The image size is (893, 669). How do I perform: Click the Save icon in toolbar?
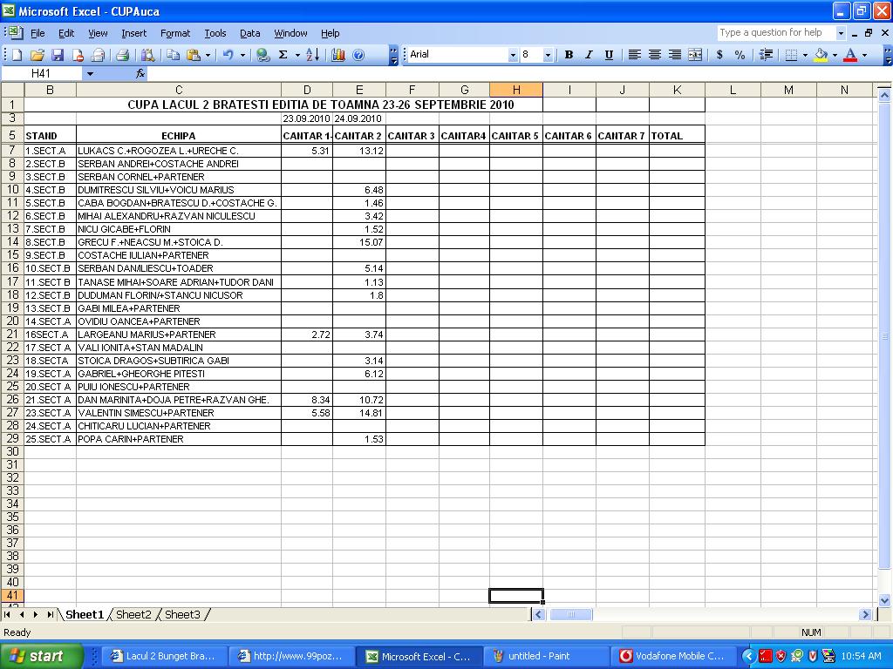(x=58, y=55)
